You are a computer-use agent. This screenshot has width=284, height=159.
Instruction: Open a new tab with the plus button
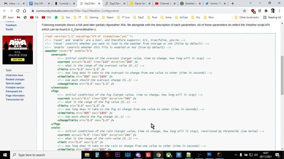[233, 4]
